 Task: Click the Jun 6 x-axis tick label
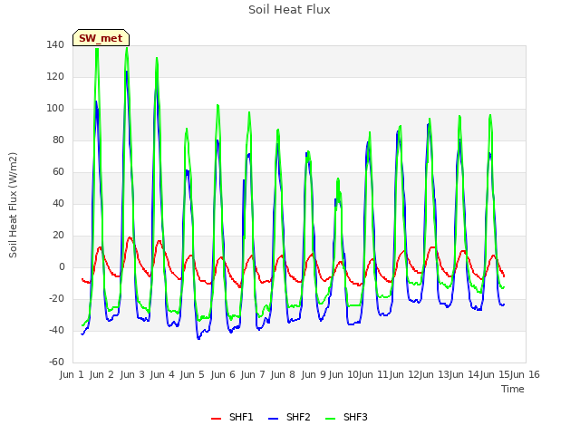(223, 374)
